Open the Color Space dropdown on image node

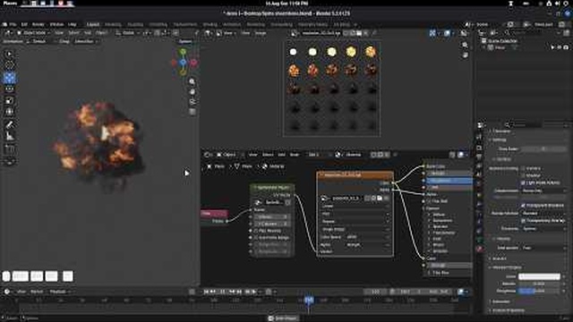[x=367, y=237]
